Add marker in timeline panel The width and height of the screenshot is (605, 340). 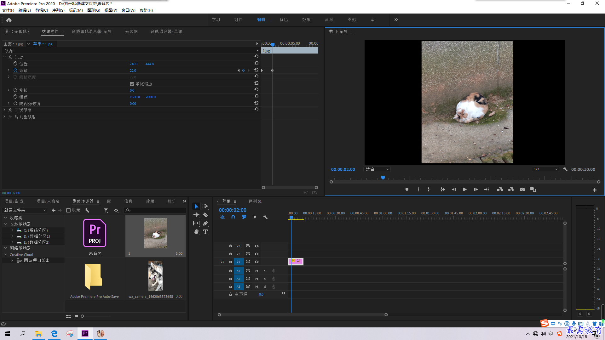255,217
